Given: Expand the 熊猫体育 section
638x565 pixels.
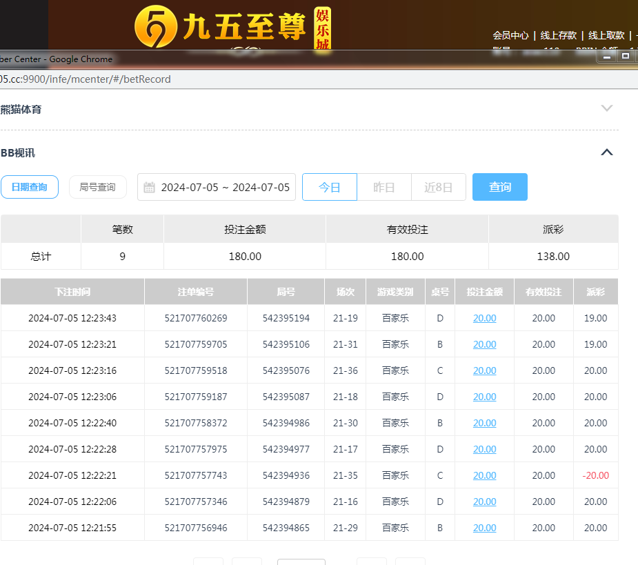Looking at the screenshot, I should click(x=606, y=108).
